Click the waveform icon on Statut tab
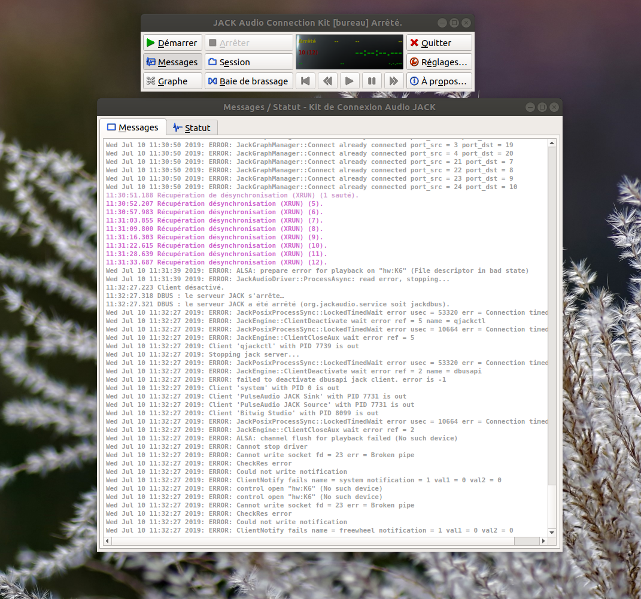 (177, 127)
